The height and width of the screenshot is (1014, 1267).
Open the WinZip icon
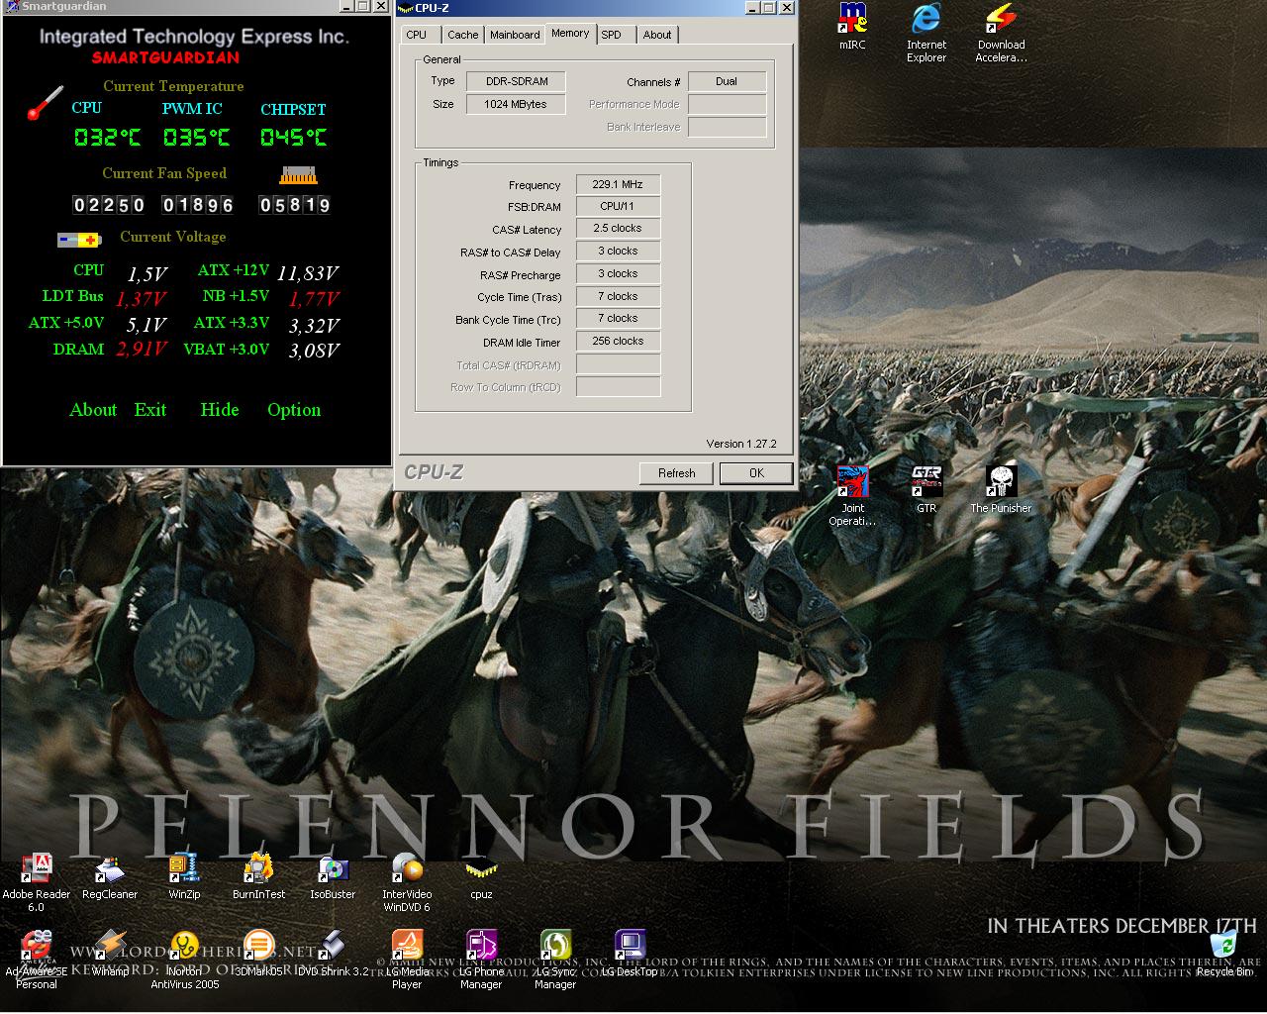click(184, 875)
